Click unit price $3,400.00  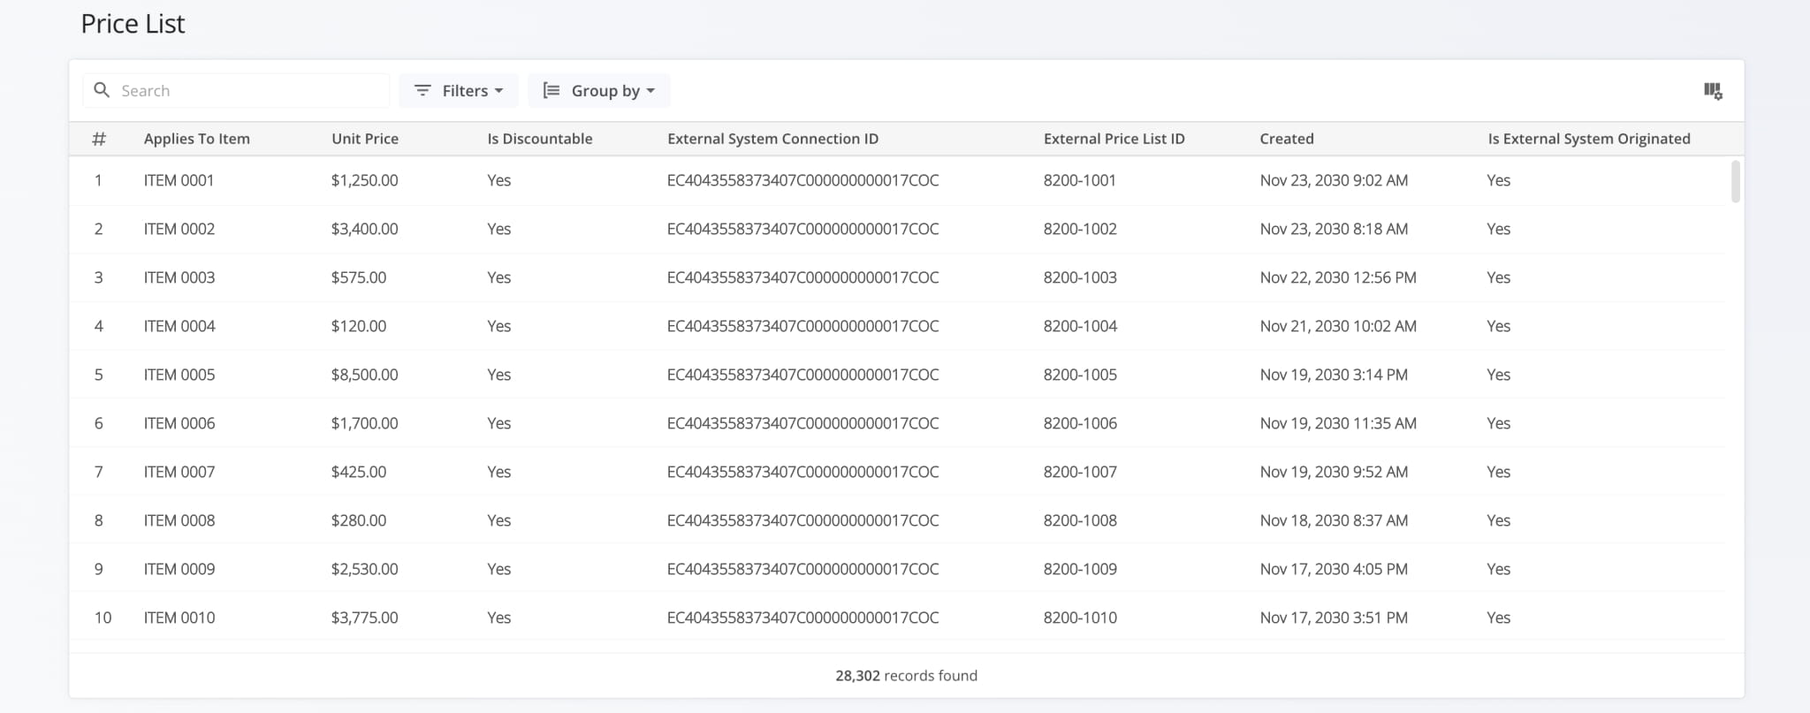click(x=364, y=229)
